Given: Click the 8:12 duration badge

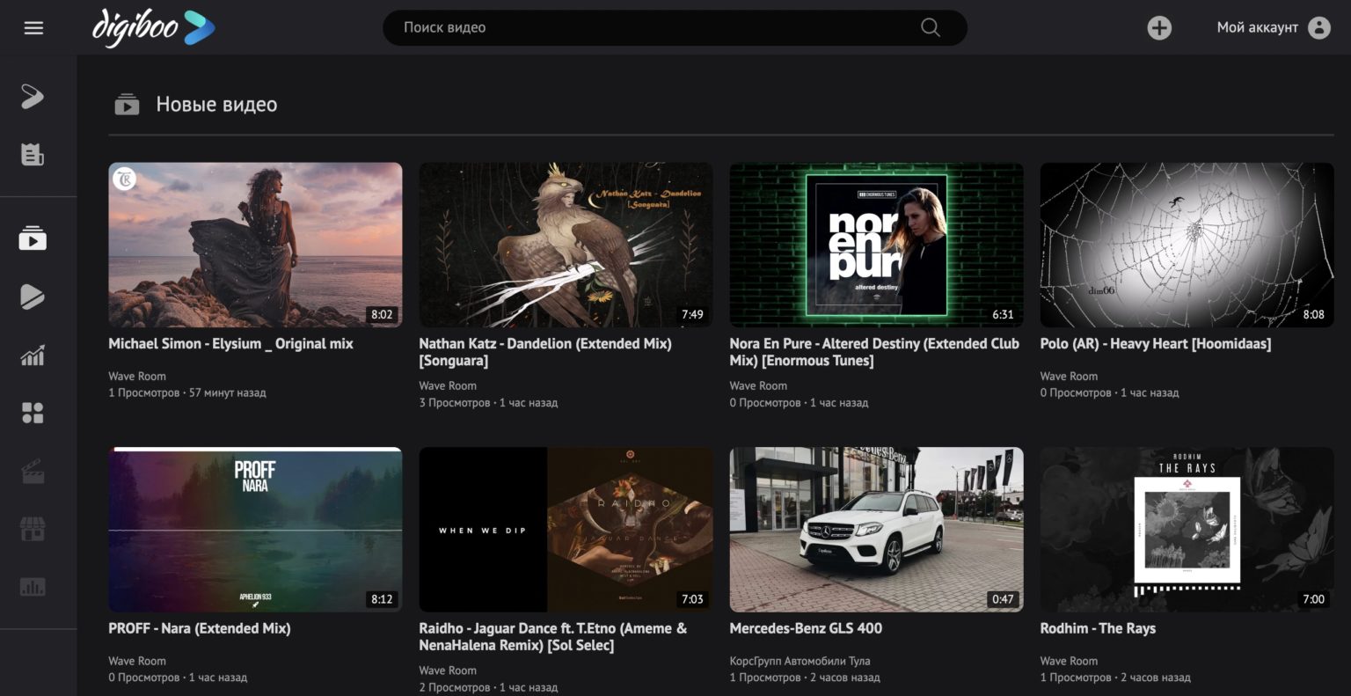Looking at the screenshot, I should click(382, 599).
